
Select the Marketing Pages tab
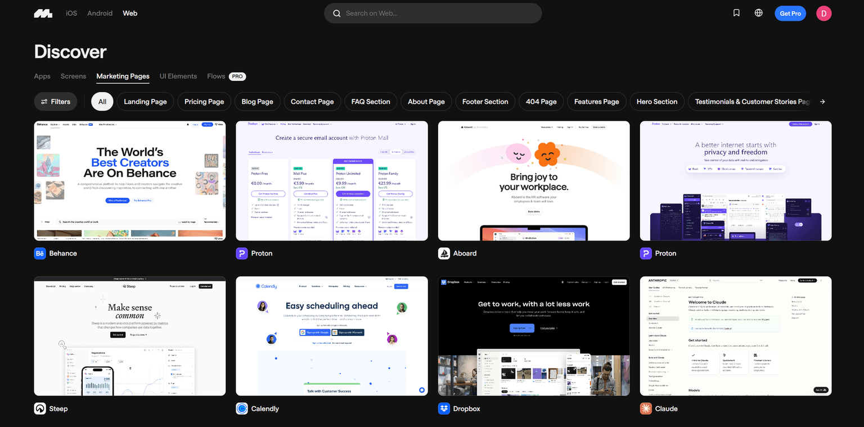point(123,76)
